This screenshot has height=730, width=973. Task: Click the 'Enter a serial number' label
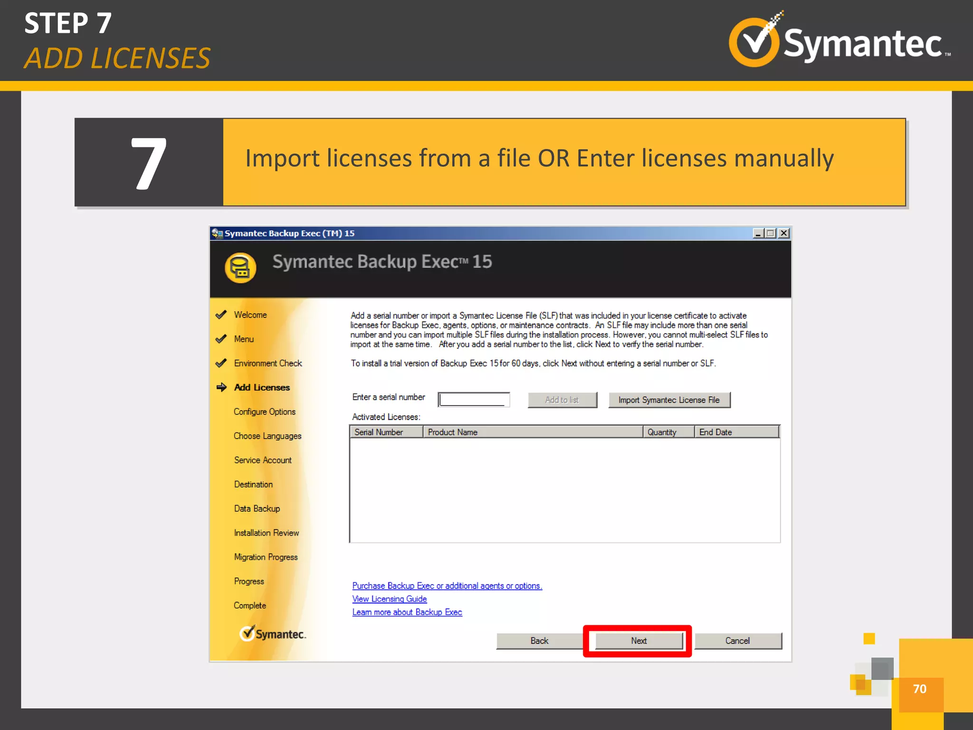[x=389, y=397]
